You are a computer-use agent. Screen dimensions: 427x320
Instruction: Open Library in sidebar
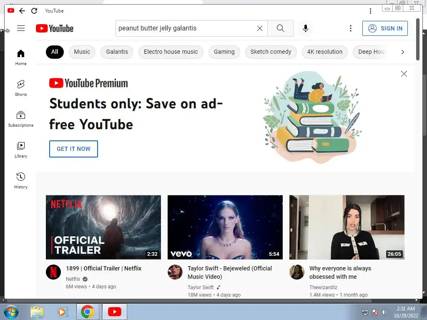pyautogui.click(x=21, y=150)
